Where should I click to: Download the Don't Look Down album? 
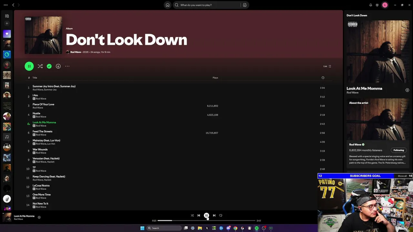pyautogui.click(x=58, y=66)
